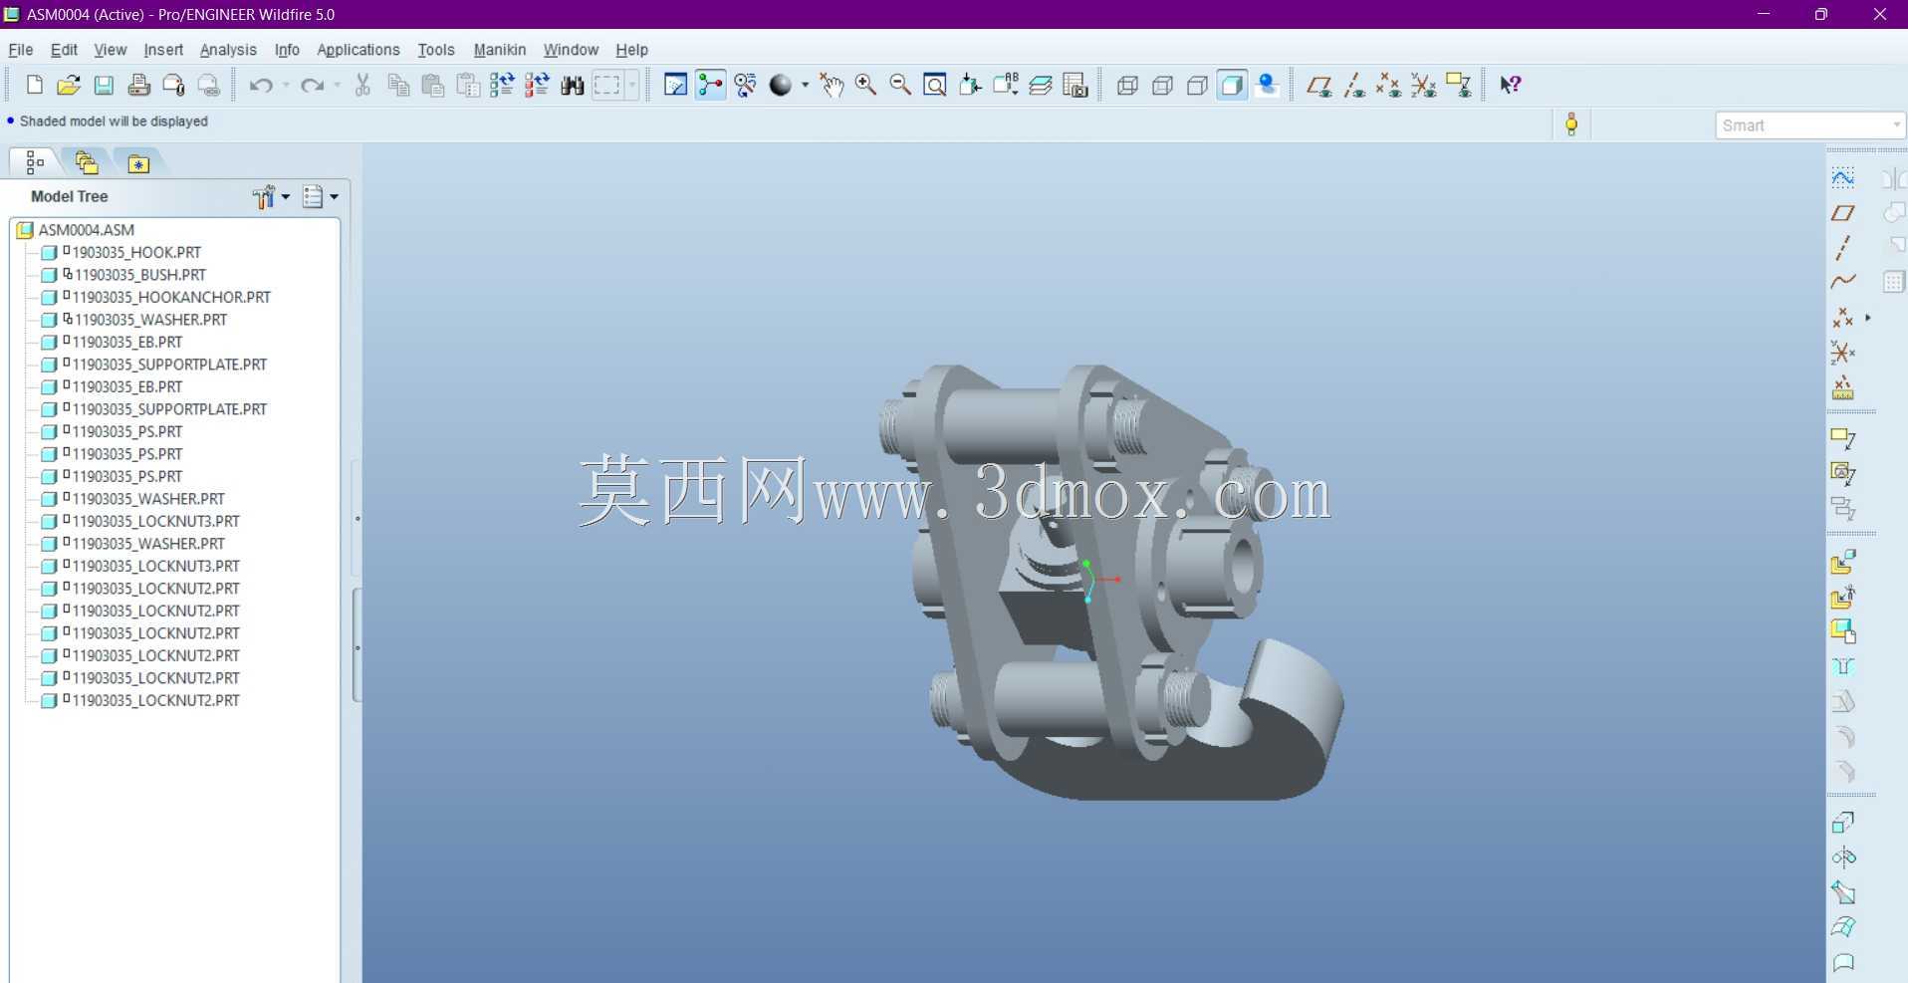Toggle Spin Center display
Screen dimensions: 1908x983
(x=710, y=86)
